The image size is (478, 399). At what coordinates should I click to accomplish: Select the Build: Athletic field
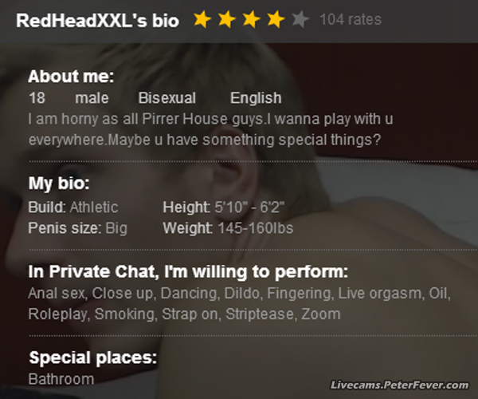pos(73,207)
